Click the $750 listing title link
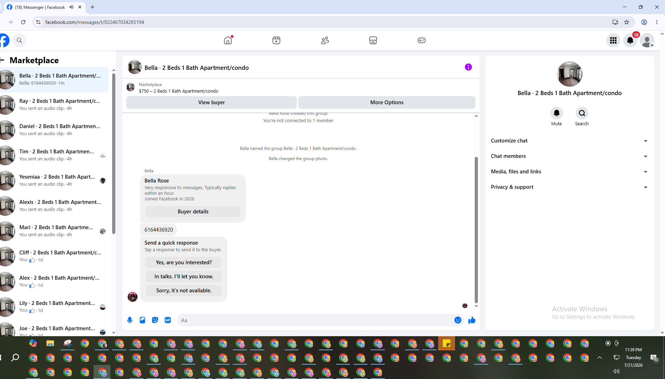The image size is (665, 379). [x=179, y=91]
